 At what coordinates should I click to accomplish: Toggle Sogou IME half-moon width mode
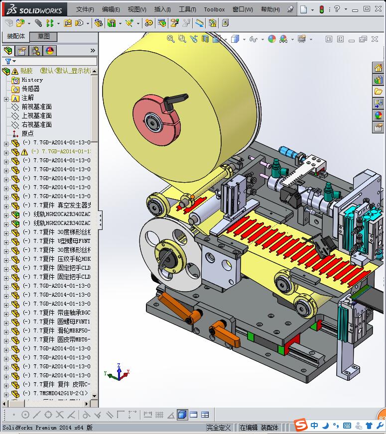click(326, 425)
